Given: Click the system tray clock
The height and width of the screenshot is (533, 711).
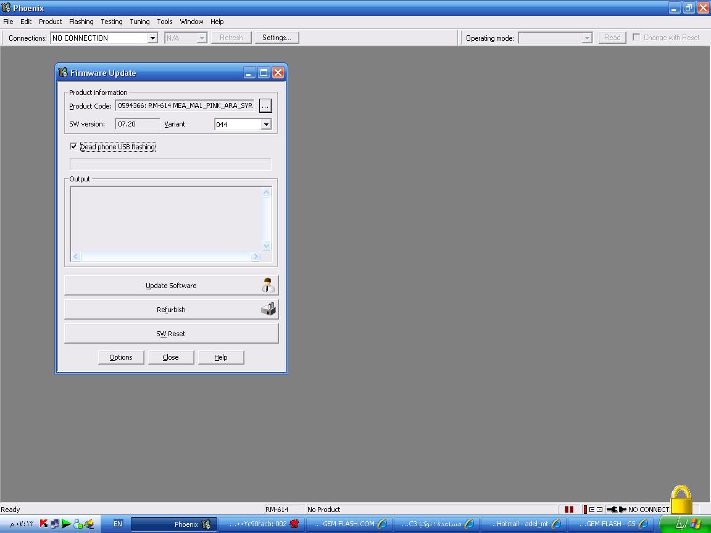Looking at the screenshot, I should click(x=22, y=524).
